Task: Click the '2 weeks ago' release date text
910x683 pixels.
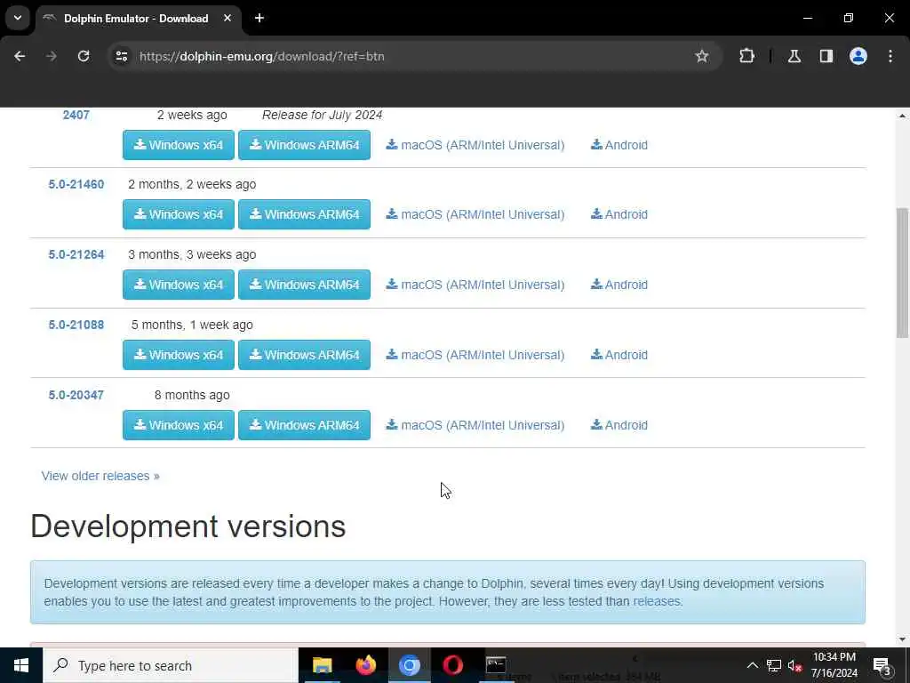Action: pos(192,115)
